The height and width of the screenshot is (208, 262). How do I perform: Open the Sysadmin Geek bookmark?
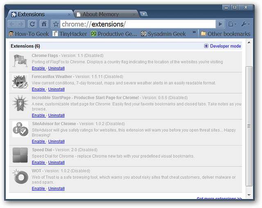click(163, 34)
